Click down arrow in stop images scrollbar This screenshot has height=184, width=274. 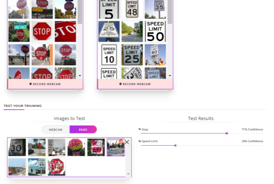point(80,76)
